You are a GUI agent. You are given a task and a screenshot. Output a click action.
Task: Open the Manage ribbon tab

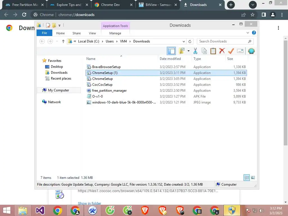[115, 33]
